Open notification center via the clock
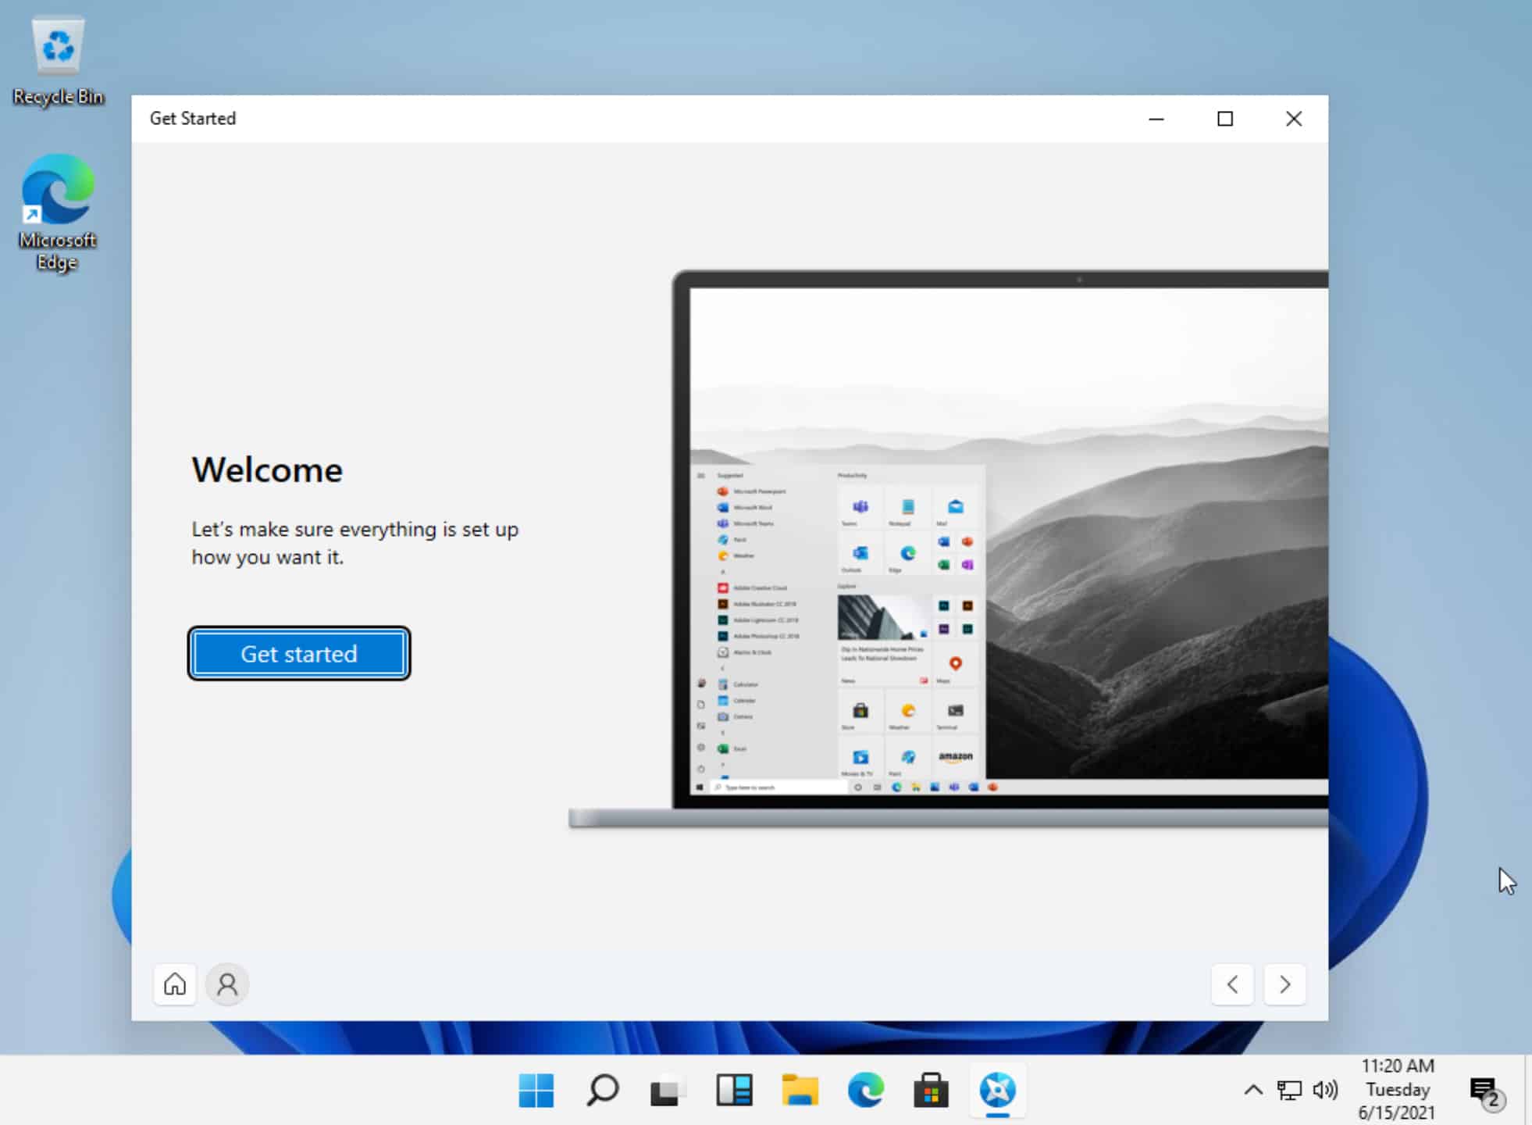This screenshot has width=1532, height=1125. [x=1398, y=1091]
